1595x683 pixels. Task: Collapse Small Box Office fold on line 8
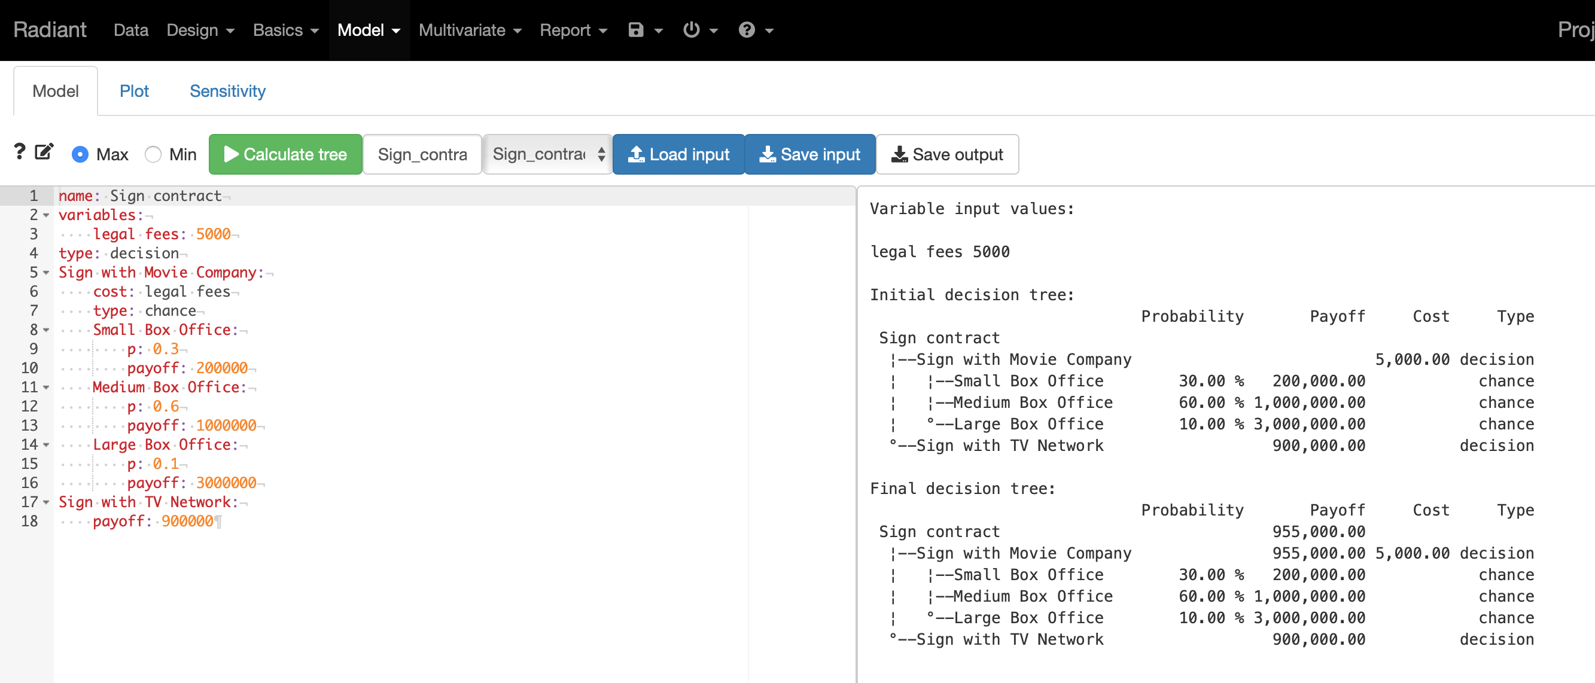(x=47, y=330)
